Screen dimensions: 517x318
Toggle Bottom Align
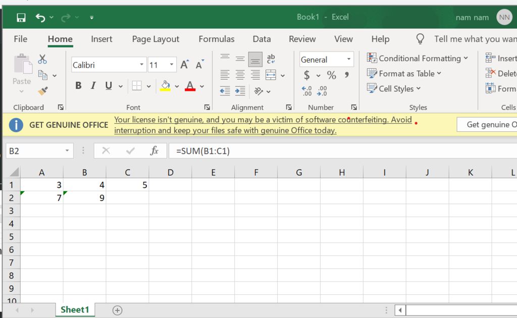255,60
